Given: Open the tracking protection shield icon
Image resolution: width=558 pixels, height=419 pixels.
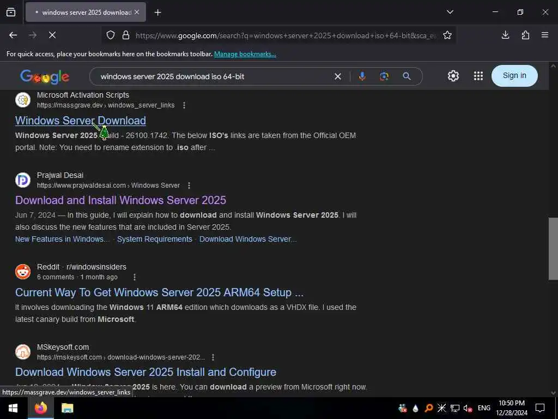Looking at the screenshot, I should 111,35.
